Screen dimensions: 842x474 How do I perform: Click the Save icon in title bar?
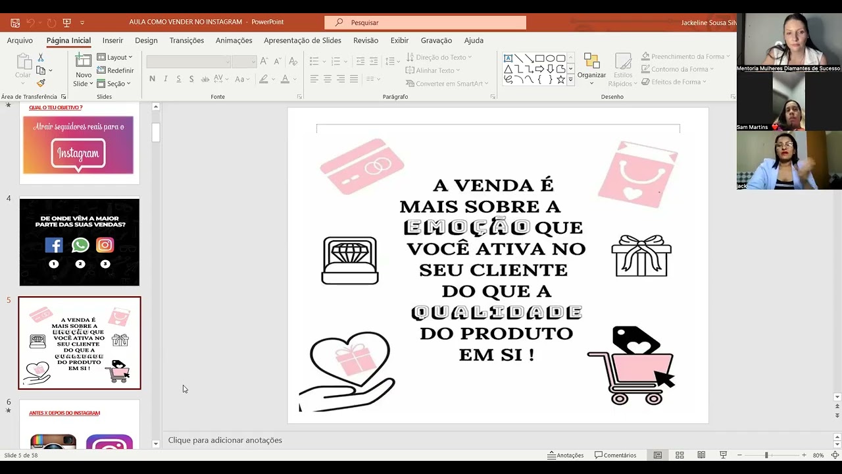[x=14, y=22]
